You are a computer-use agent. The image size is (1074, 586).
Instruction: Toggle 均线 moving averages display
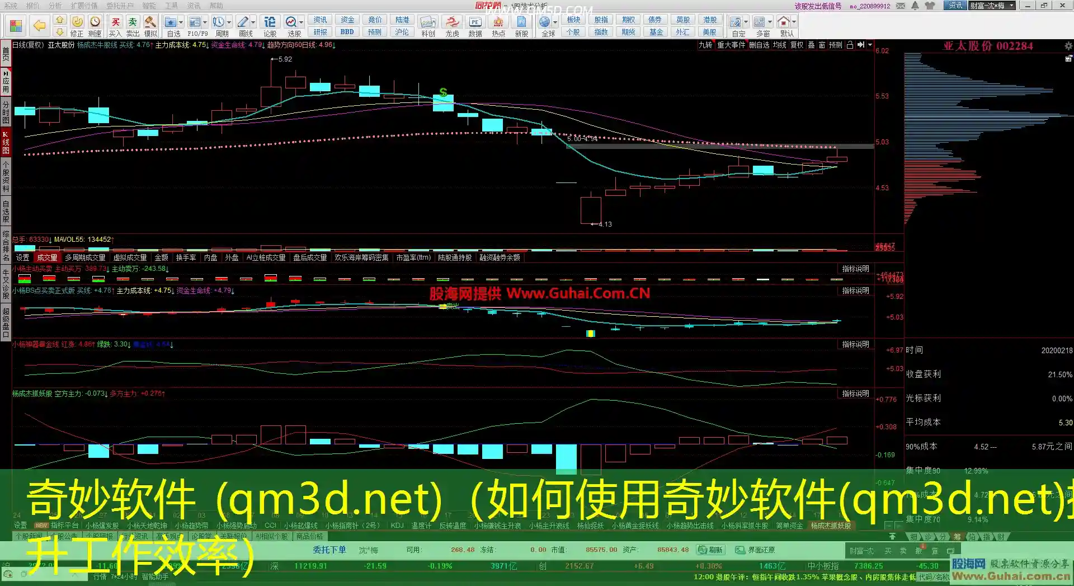(780, 45)
